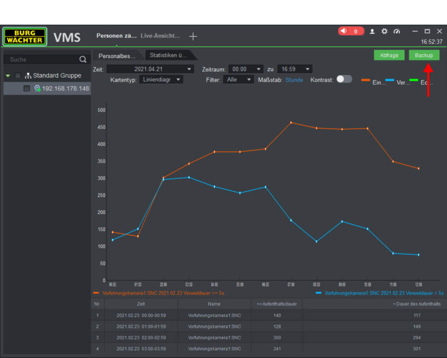The image size is (447, 358).
Task: Click the search magnifier icon
Action: click(83, 59)
